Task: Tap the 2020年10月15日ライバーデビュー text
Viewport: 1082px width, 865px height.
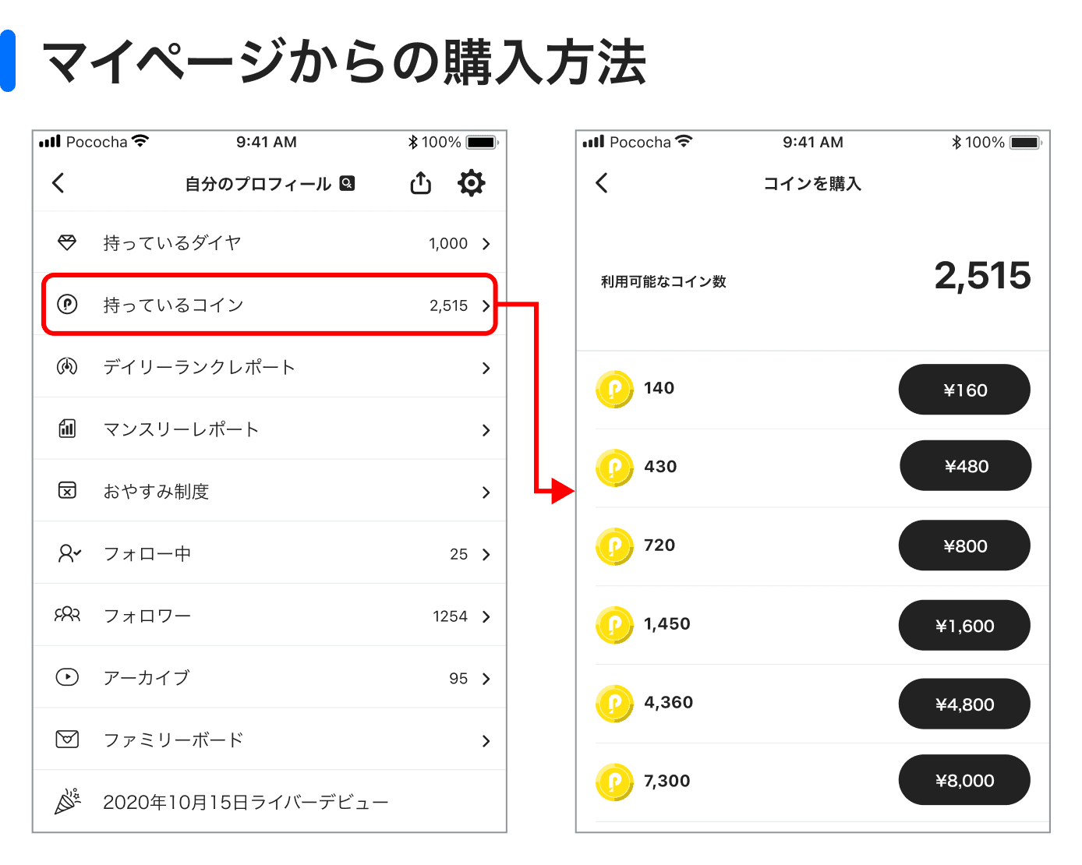Action: (x=246, y=803)
